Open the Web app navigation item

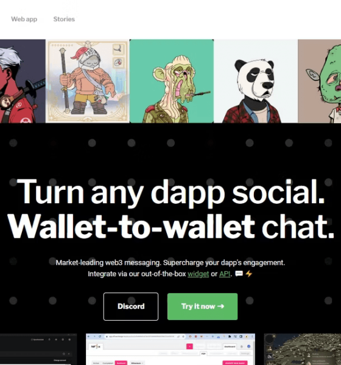click(x=24, y=19)
